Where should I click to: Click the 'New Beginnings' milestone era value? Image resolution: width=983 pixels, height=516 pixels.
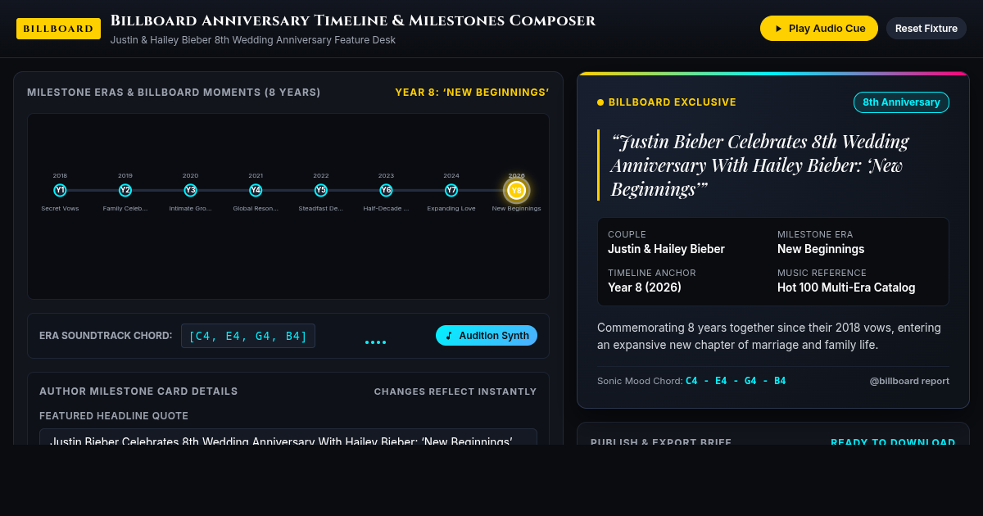tap(821, 249)
